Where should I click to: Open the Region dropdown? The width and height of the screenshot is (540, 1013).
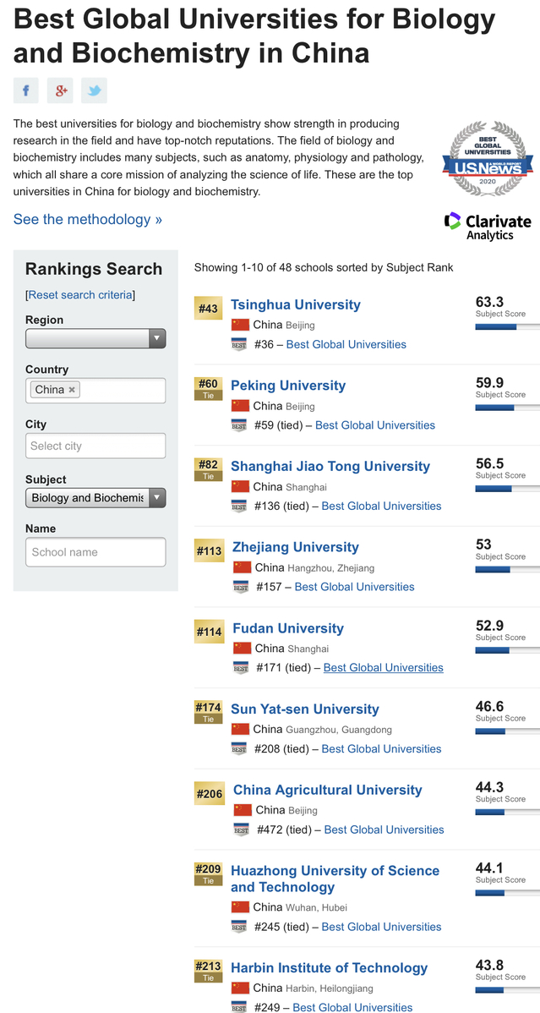click(95, 338)
